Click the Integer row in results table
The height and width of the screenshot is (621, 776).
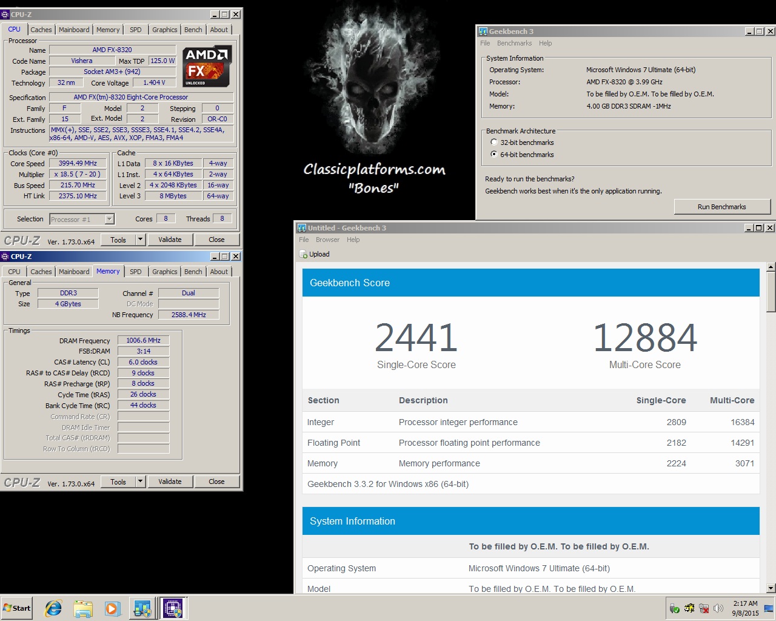click(x=530, y=422)
